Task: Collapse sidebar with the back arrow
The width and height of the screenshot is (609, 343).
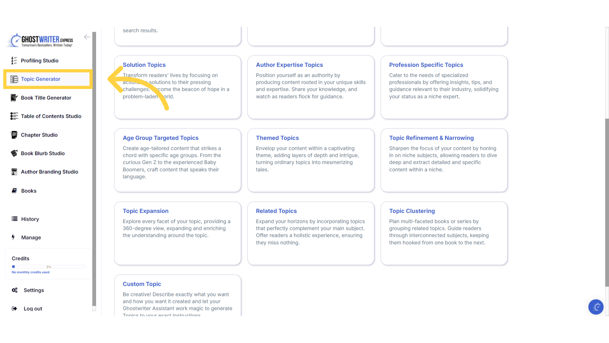Action: click(87, 37)
